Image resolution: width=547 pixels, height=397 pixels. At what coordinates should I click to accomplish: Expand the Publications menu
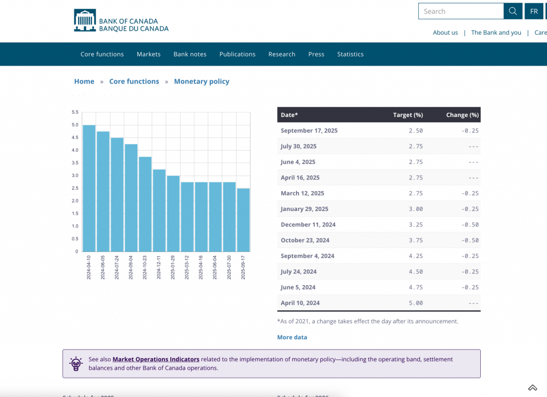[x=237, y=54]
